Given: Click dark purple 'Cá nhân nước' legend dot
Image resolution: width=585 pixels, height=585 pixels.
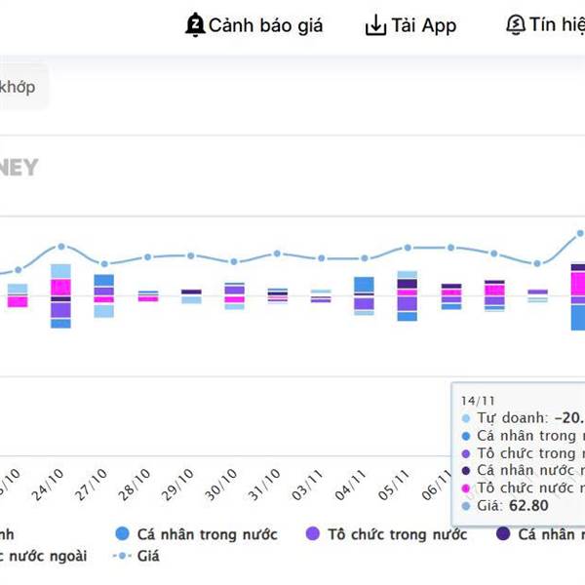Looking at the screenshot, I should pyautogui.click(x=503, y=534).
